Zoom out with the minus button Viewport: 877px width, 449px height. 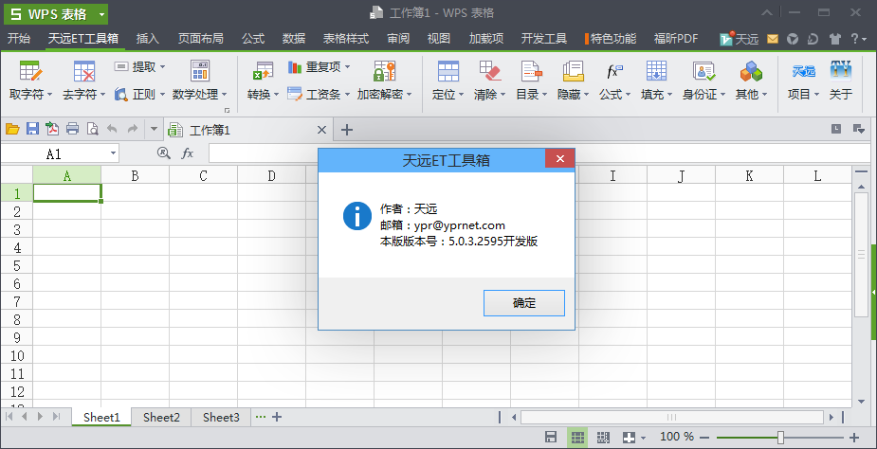click(x=704, y=438)
